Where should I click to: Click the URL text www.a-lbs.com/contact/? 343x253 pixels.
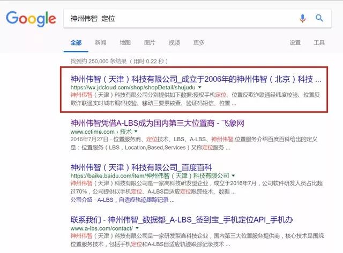(101, 228)
